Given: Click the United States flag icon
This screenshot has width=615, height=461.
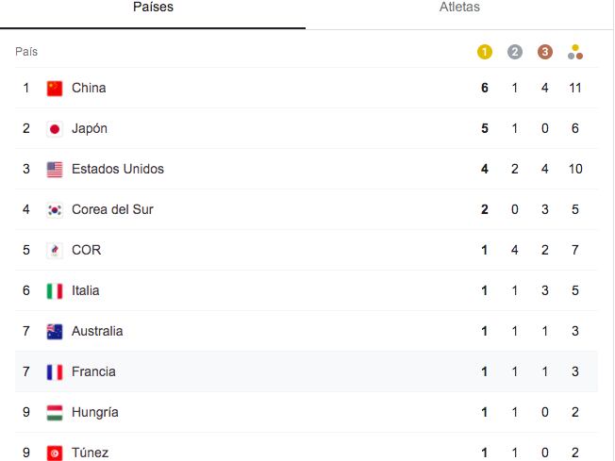Looking at the screenshot, I should (x=55, y=170).
